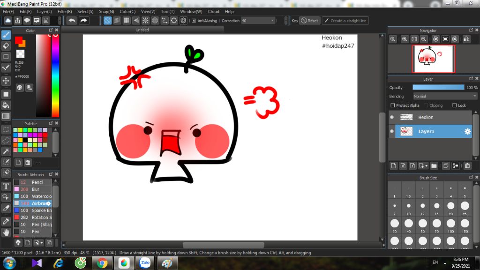The width and height of the screenshot is (480, 270).
Task: Enable radial snap
Action: point(145,21)
